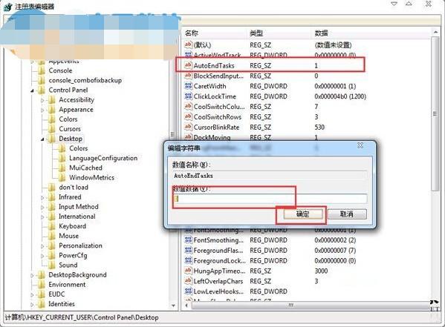Click the Console folder icon

click(x=42, y=70)
